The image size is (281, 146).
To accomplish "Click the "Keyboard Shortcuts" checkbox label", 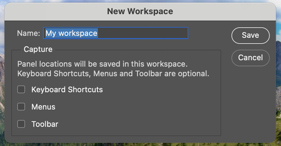I will point(67,89).
